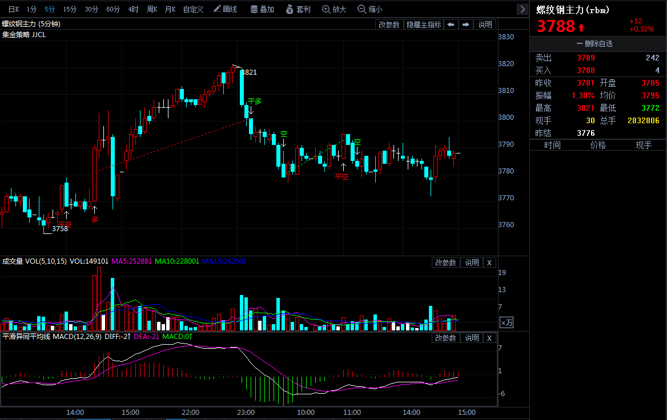Viewport: 667px width, 420px height.
Task: Select the 画线 drawing tool
Action: pos(225,9)
